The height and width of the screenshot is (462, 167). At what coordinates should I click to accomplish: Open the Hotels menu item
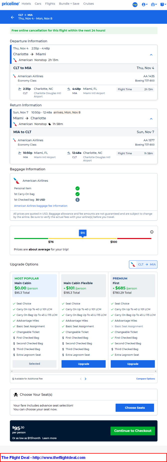point(26,4)
